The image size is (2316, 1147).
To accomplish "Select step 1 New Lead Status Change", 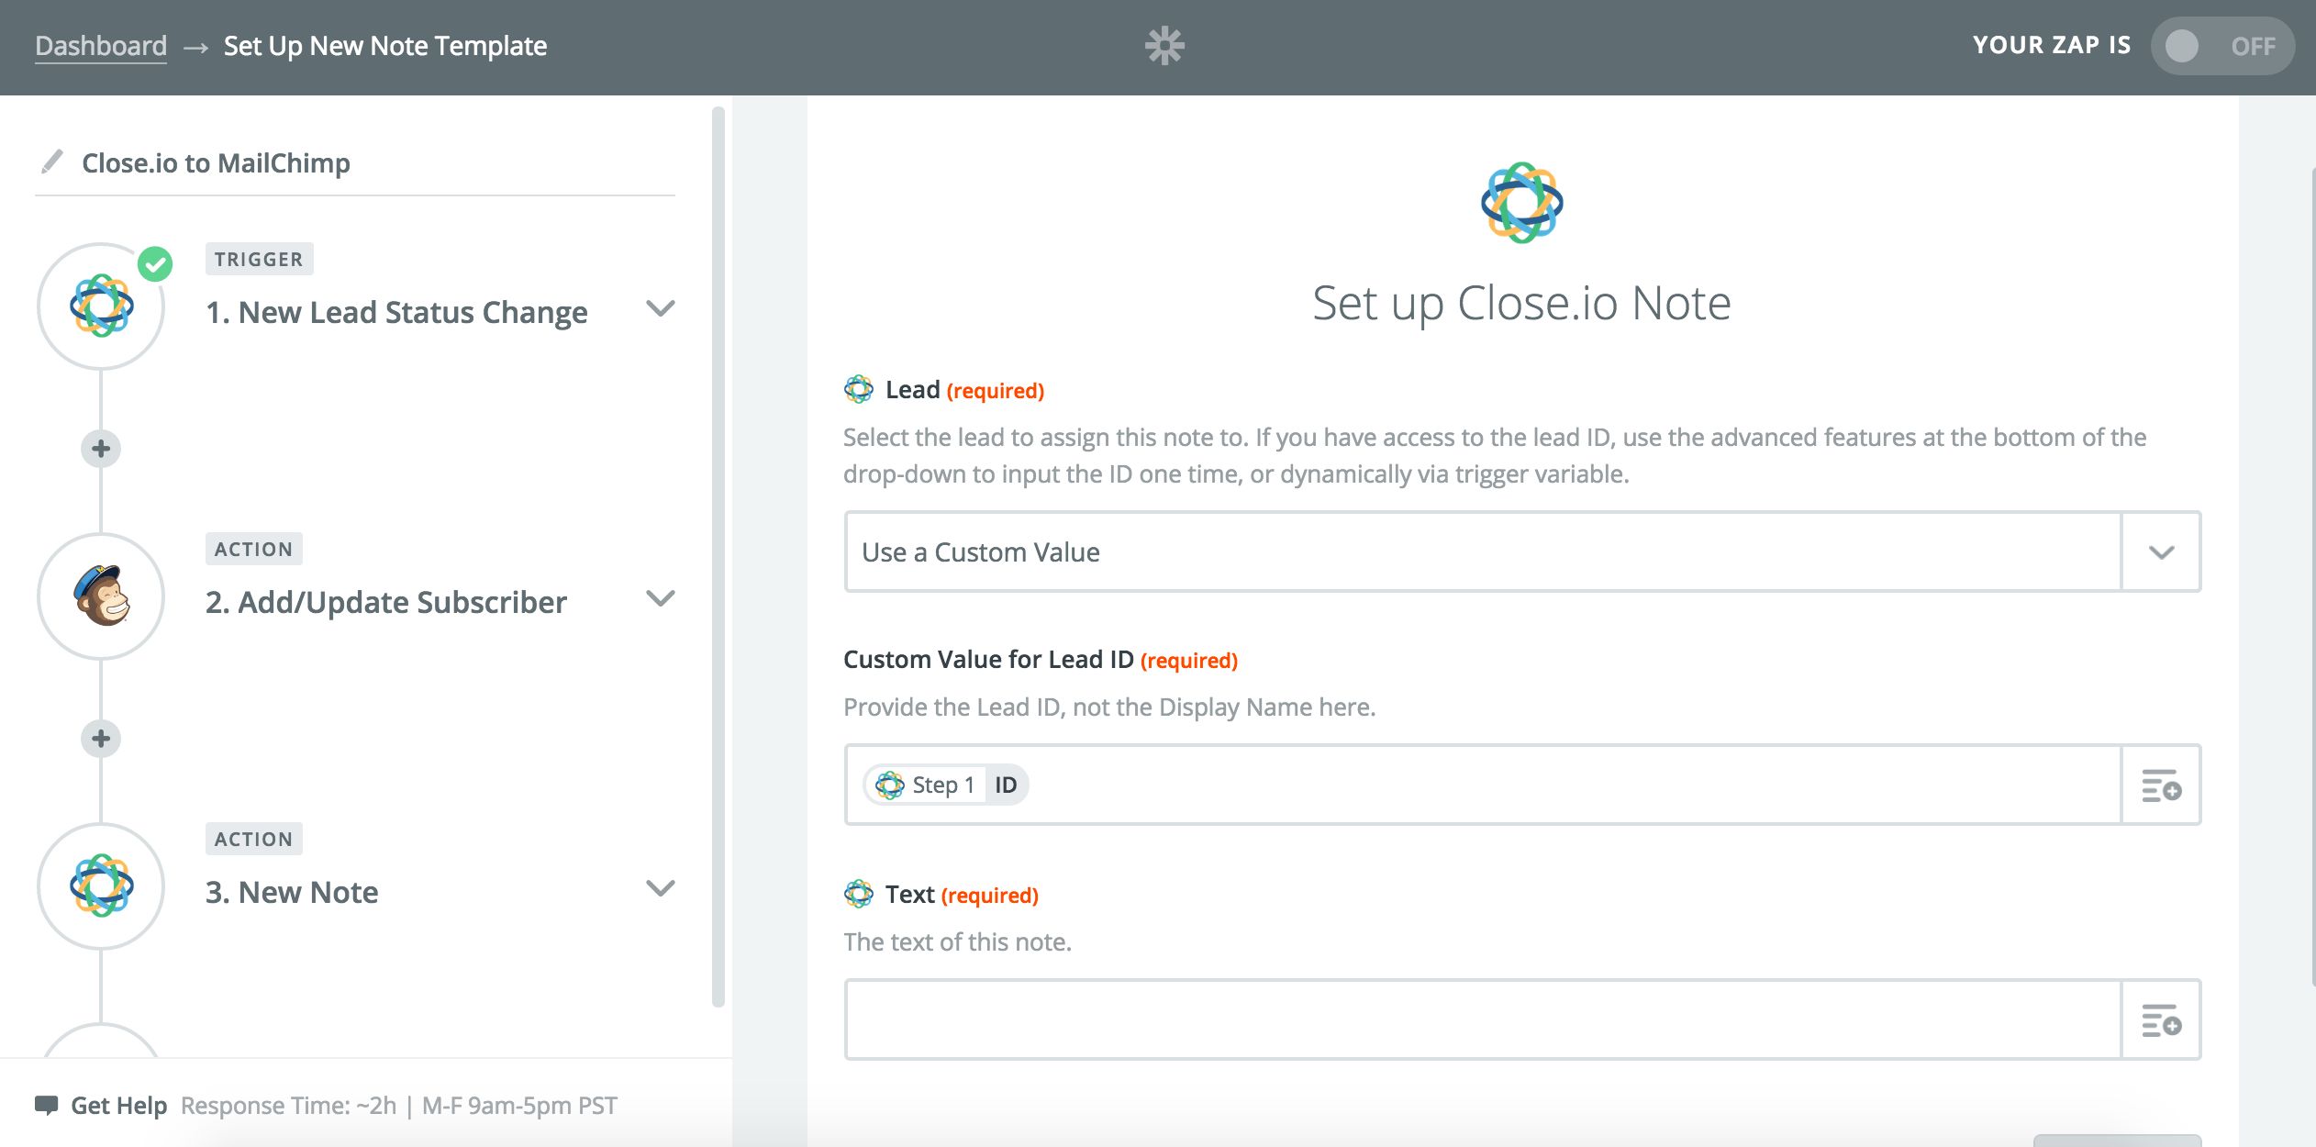I will [x=396, y=312].
